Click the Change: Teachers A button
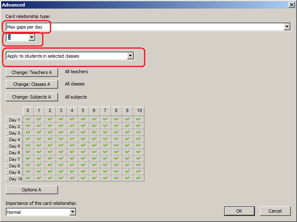The width and height of the screenshot is (297, 222). (x=32, y=72)
